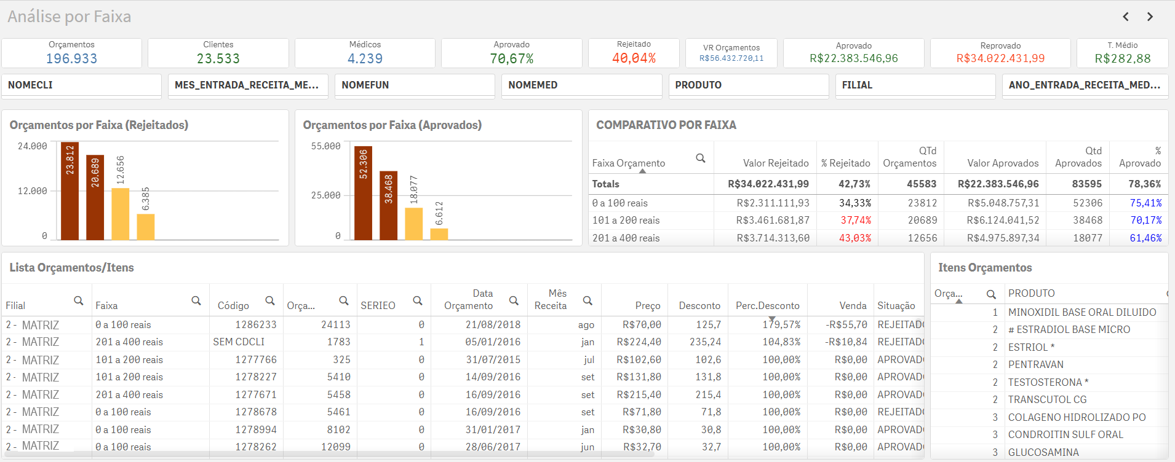Sort list by Perc.Desconto column header
The image size is (1175, 462).
(x=767, y=306)
